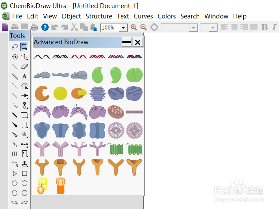This screenshot has width=279, height=209.
Task: Select the Marquee selection tool
Action: click(x=24, y=47)
